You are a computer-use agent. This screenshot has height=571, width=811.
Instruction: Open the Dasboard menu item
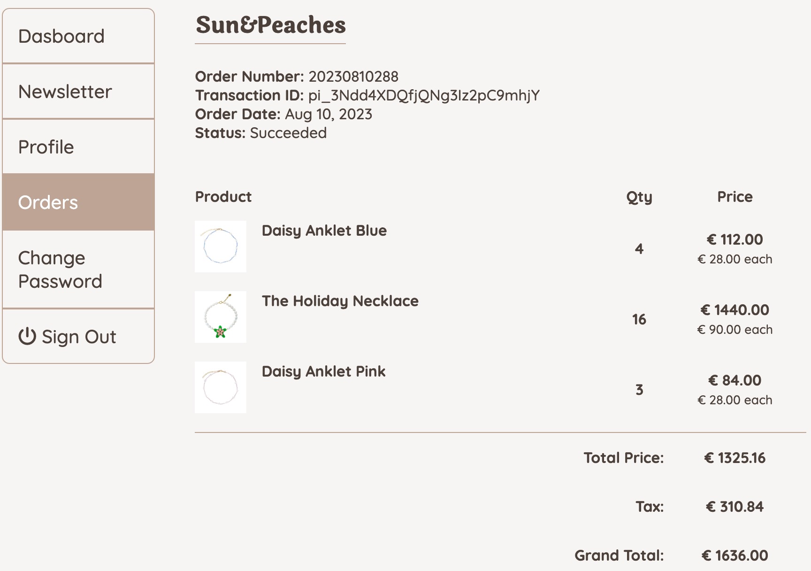61,36
